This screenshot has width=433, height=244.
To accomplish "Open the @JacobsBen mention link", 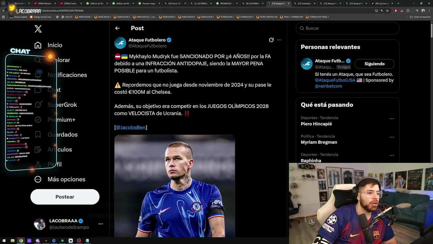I will 131,127.
